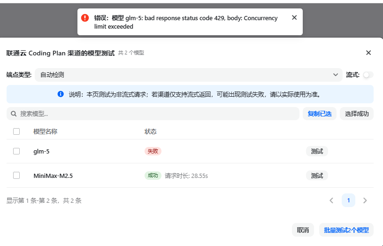Focus the 搜索模型 search field
The width and height of the screenshot is (383, 246).
(x=153, y=114)
